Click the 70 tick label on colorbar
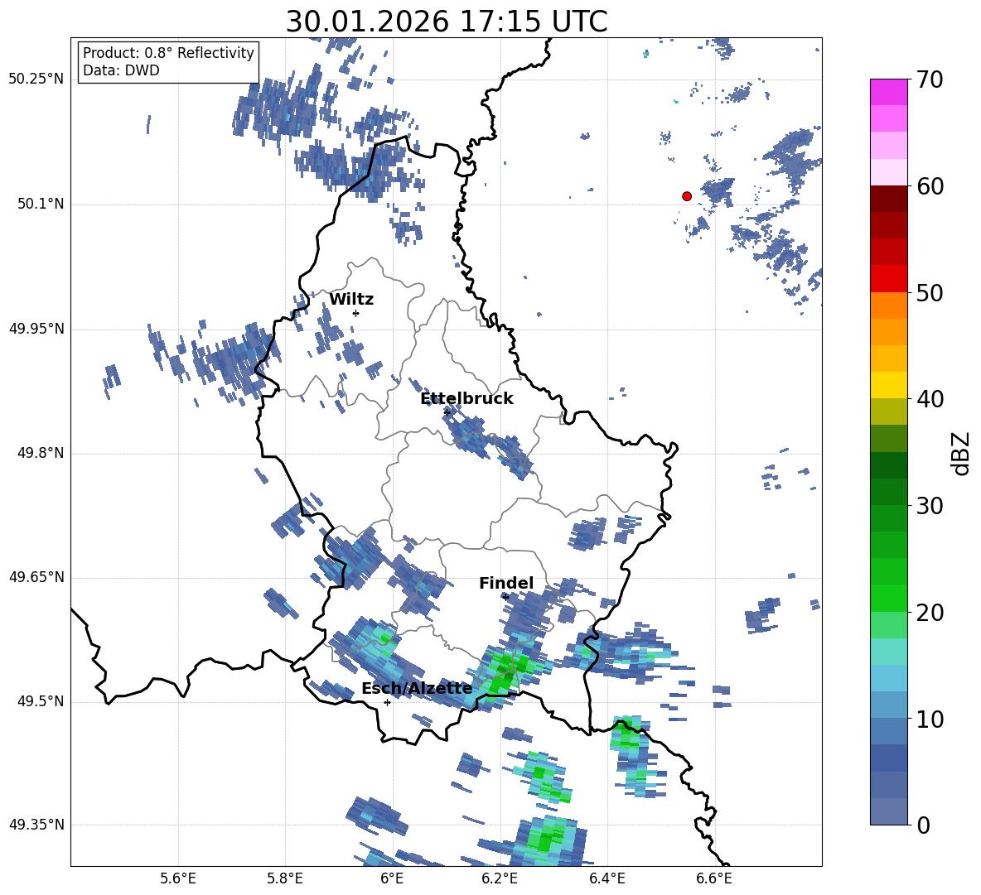This screenshot has height=895, width=981. point(930,79)
